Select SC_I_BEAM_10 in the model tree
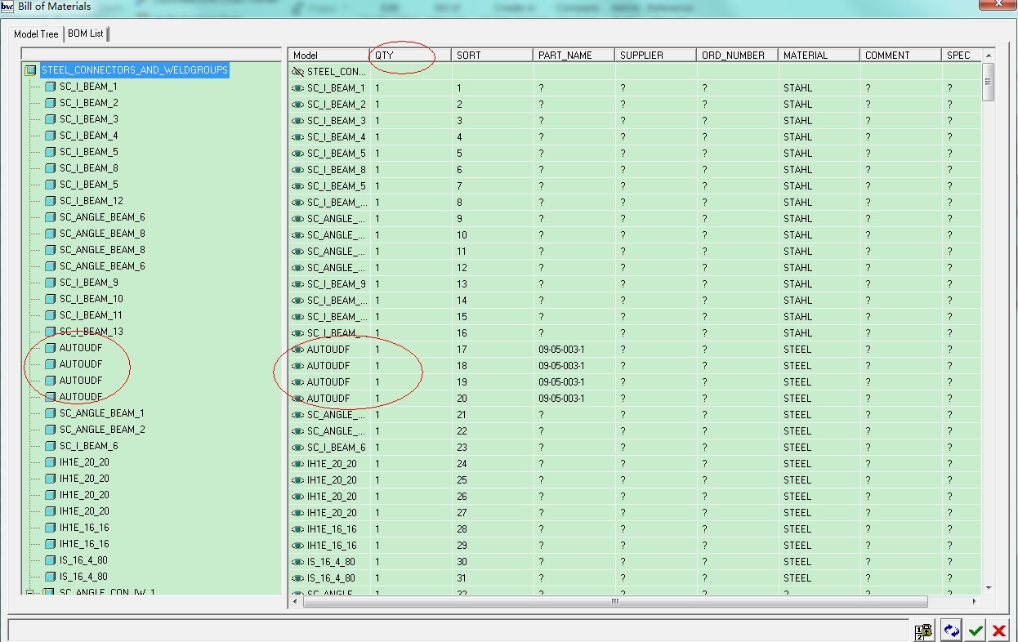Image resolution: width=1018 pixels, height=642 pixels. pyautogui.click(x=92, y=299)
